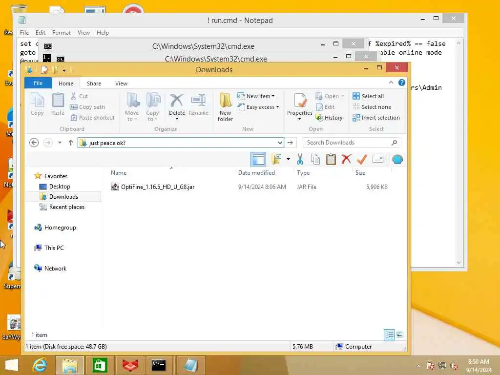Open History in the Open group
Image resolution: width=500 pixels, height=375 pixels.
329,118
